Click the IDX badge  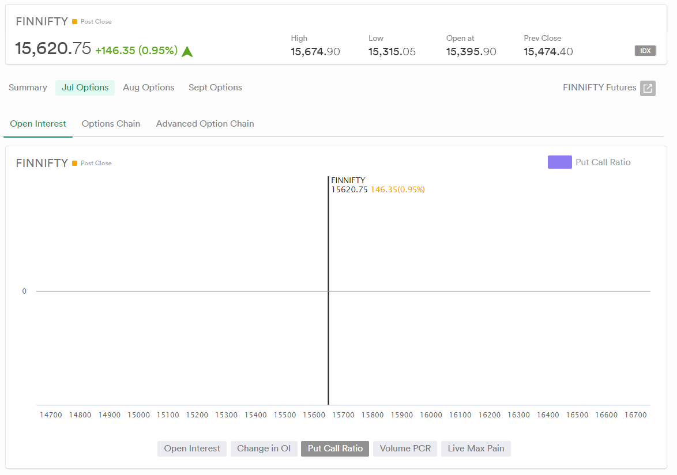point(645,51)
